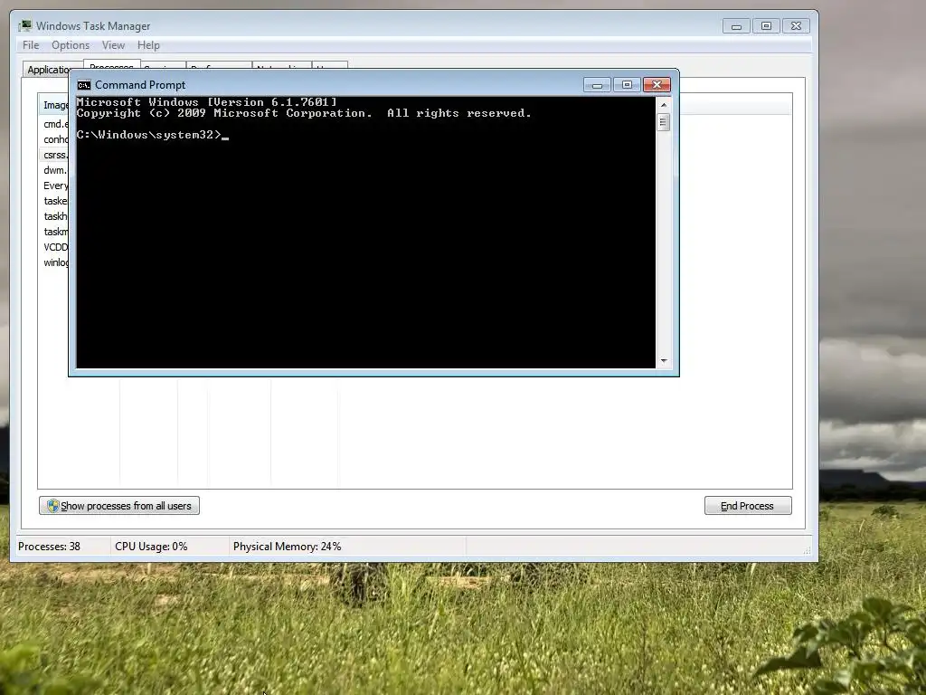
Task: Click the CPU Usage: 0% status text
Action: [151, 547]
